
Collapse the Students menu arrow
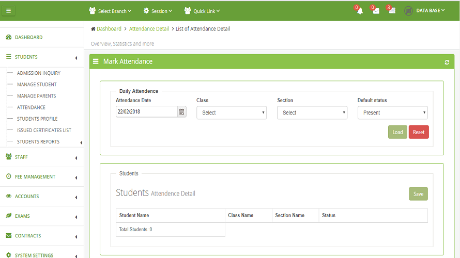(x=76, y=58)
